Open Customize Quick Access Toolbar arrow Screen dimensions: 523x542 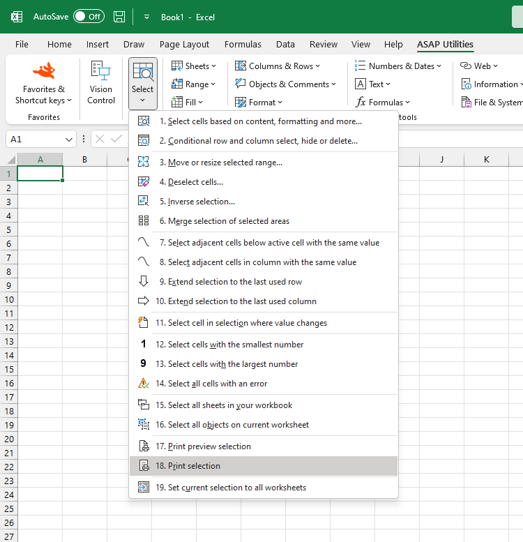146,17
